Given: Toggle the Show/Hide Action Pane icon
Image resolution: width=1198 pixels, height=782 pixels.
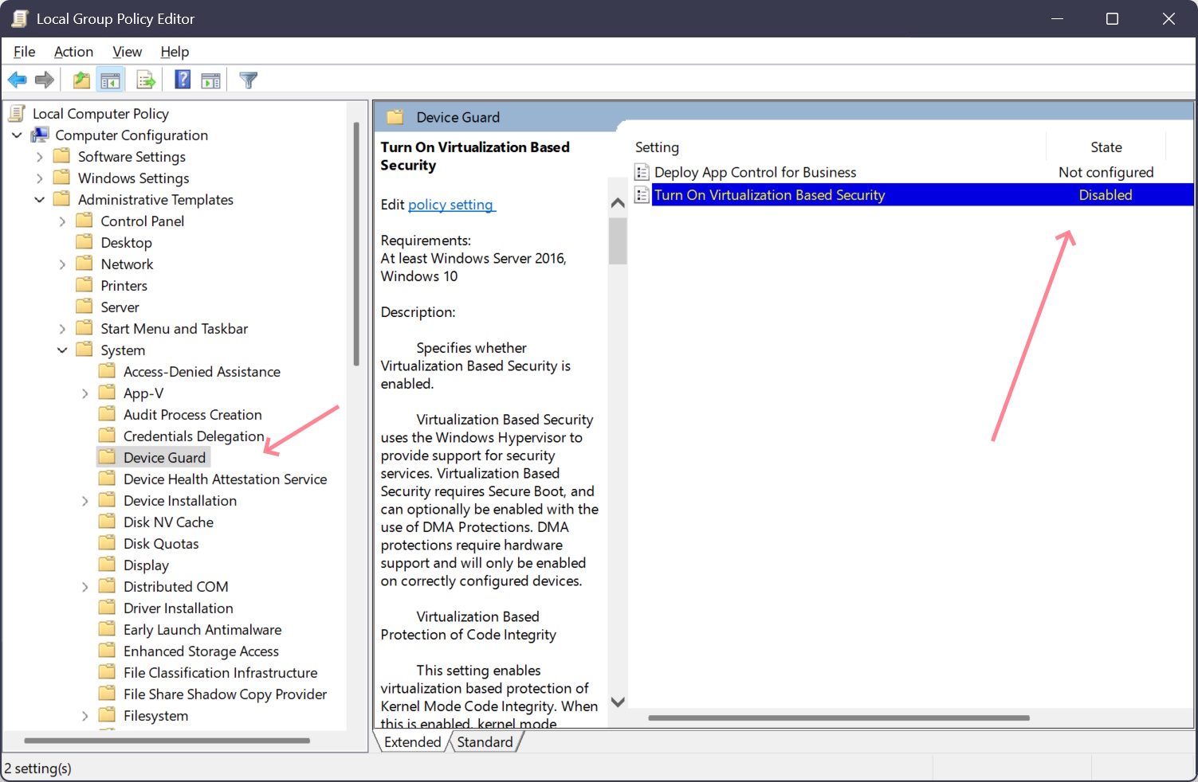Looking at the screenshot, I should tap(210, 80).
